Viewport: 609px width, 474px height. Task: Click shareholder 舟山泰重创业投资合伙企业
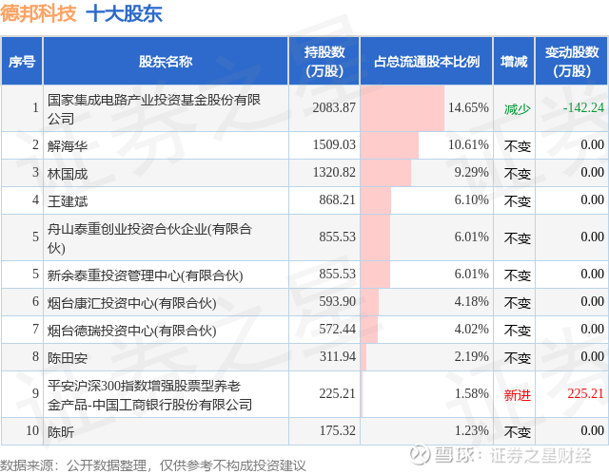[x=149, y=237]
